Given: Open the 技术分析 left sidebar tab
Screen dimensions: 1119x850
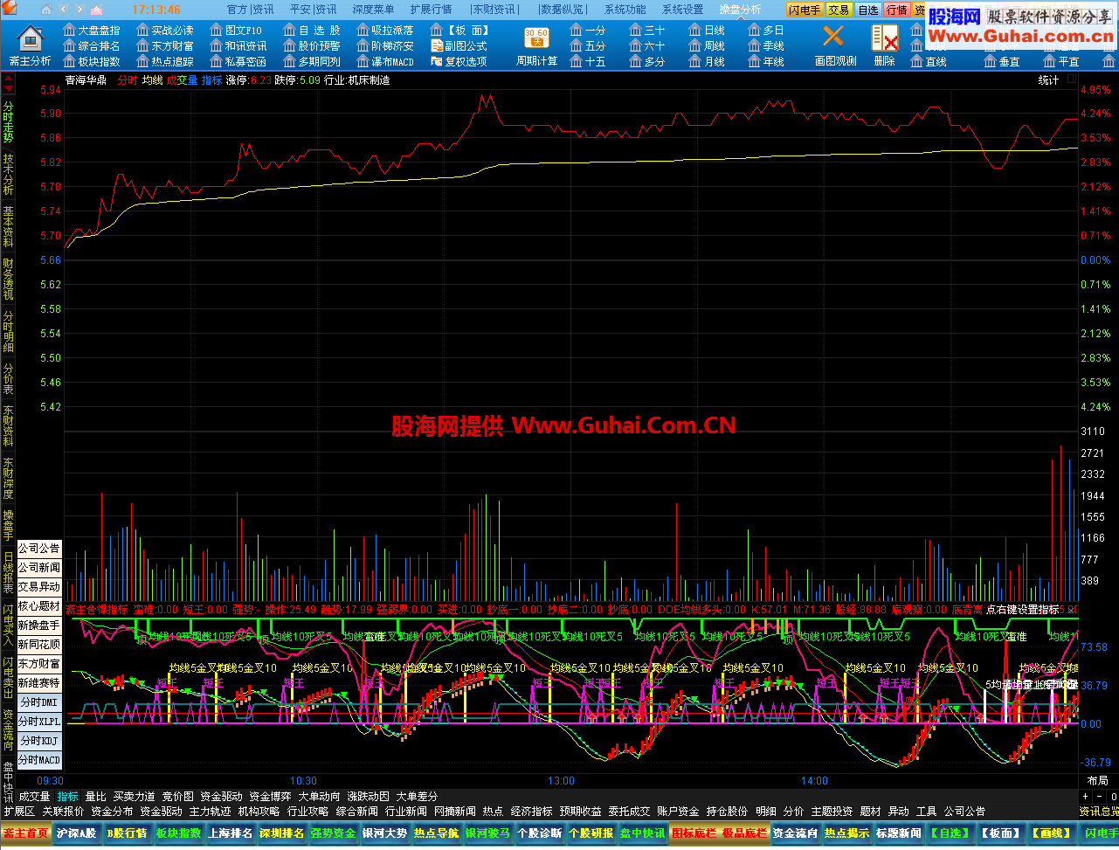Looking at the screenshot, I should 8,174.
